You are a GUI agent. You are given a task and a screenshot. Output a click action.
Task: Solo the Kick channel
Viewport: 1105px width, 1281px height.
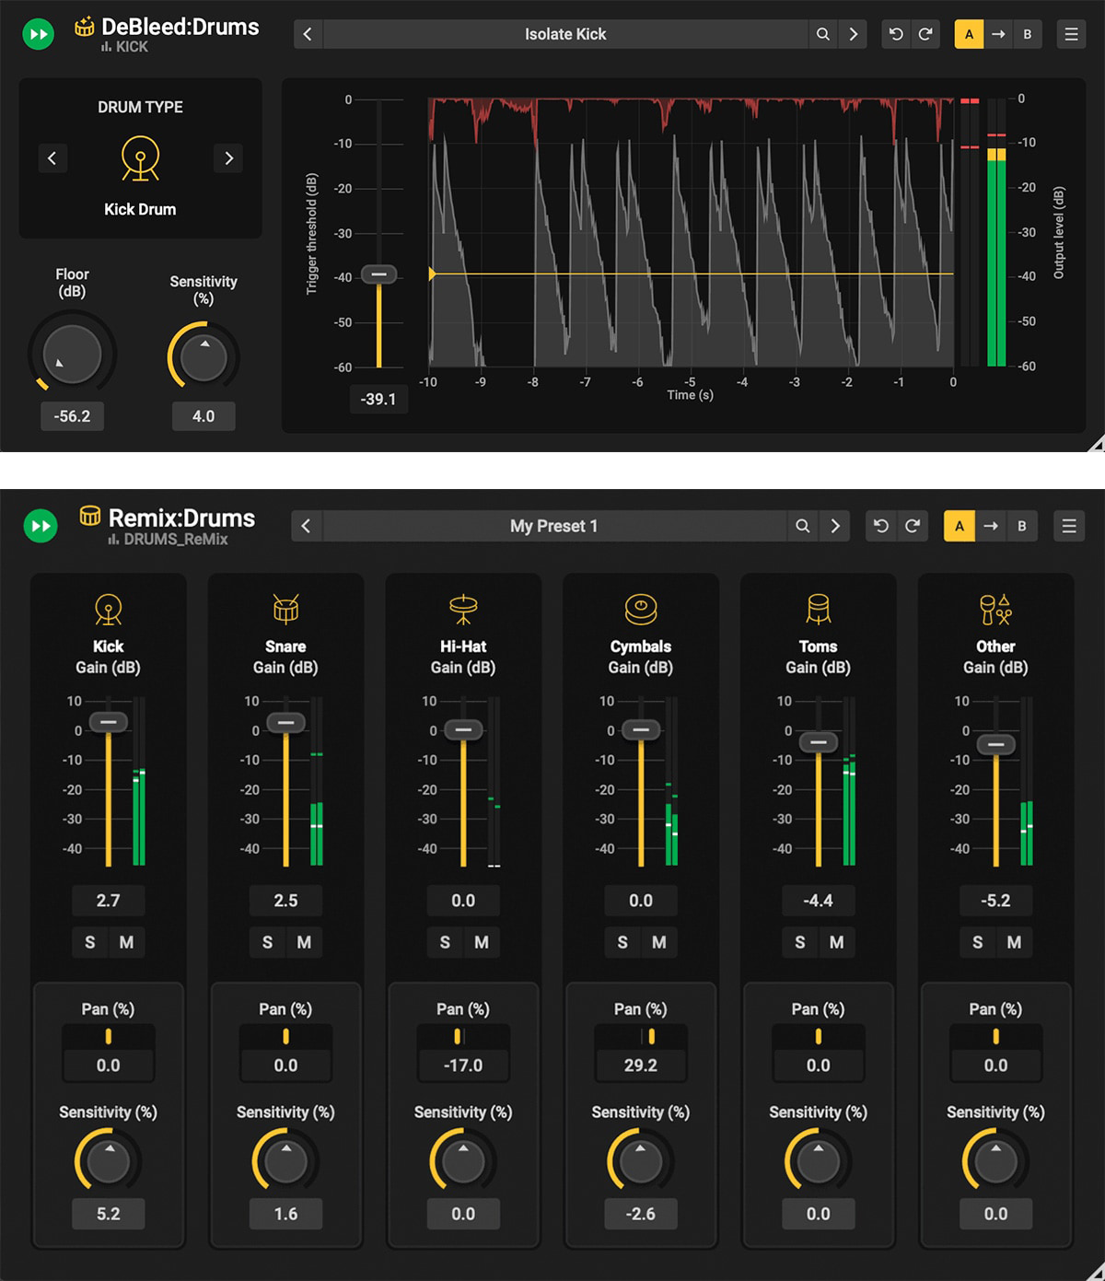[x=90, y=942]
